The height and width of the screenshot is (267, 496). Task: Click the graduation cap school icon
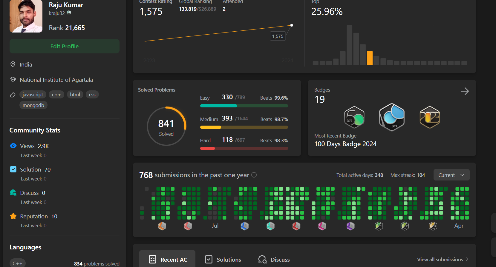(x=13, y=80)
